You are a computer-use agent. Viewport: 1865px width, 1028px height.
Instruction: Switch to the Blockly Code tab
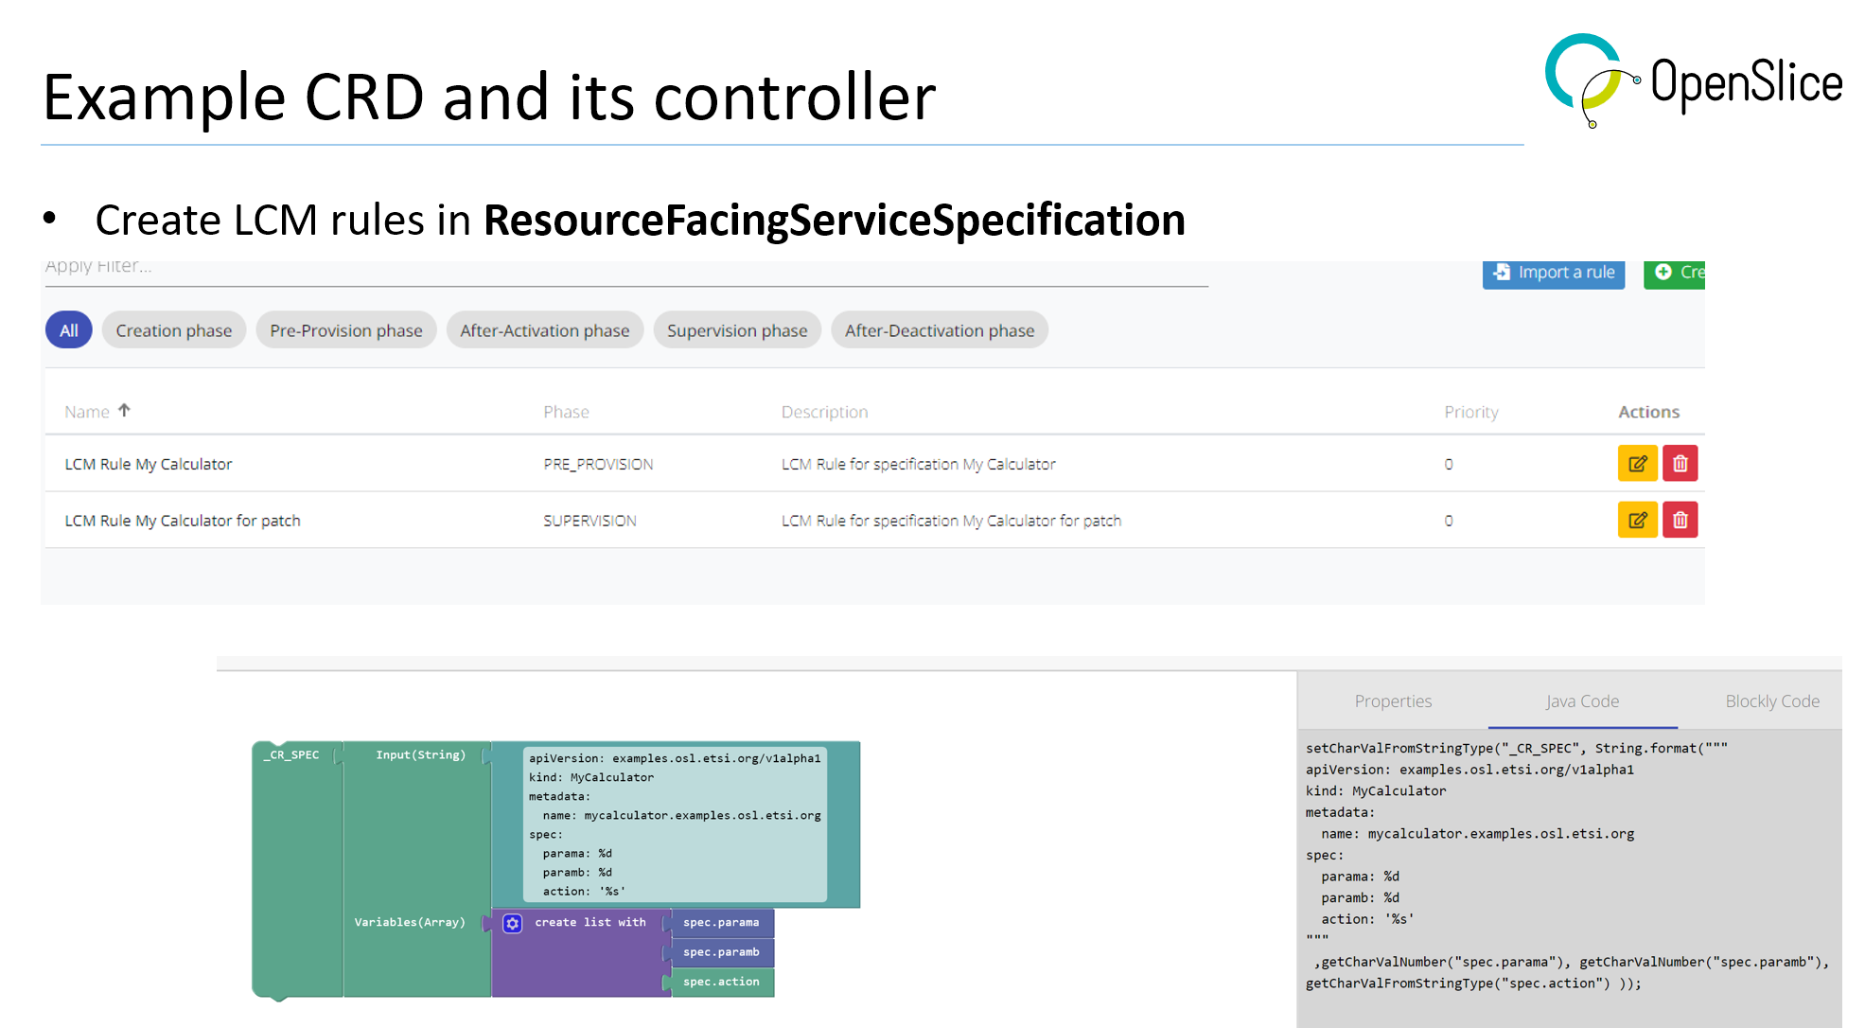(1771, 701)
